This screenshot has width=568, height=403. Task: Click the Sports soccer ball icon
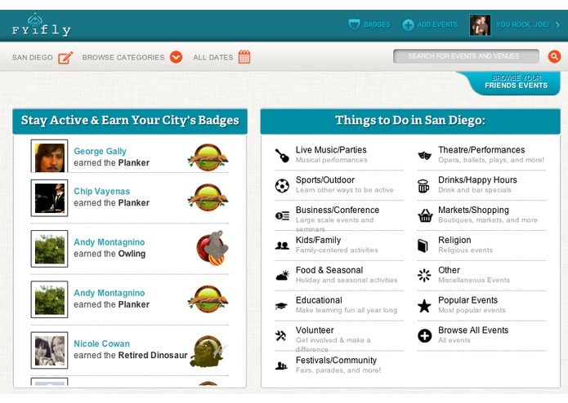pos(282,186)
